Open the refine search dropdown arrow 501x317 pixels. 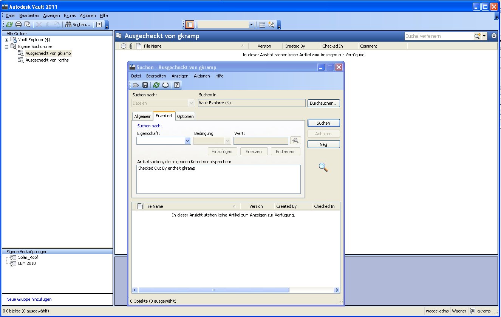coord(484,36)
